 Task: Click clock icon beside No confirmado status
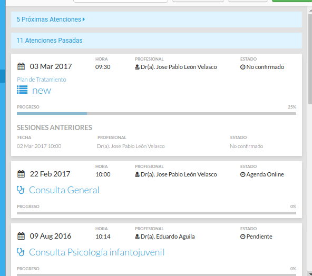click(242, 67)
